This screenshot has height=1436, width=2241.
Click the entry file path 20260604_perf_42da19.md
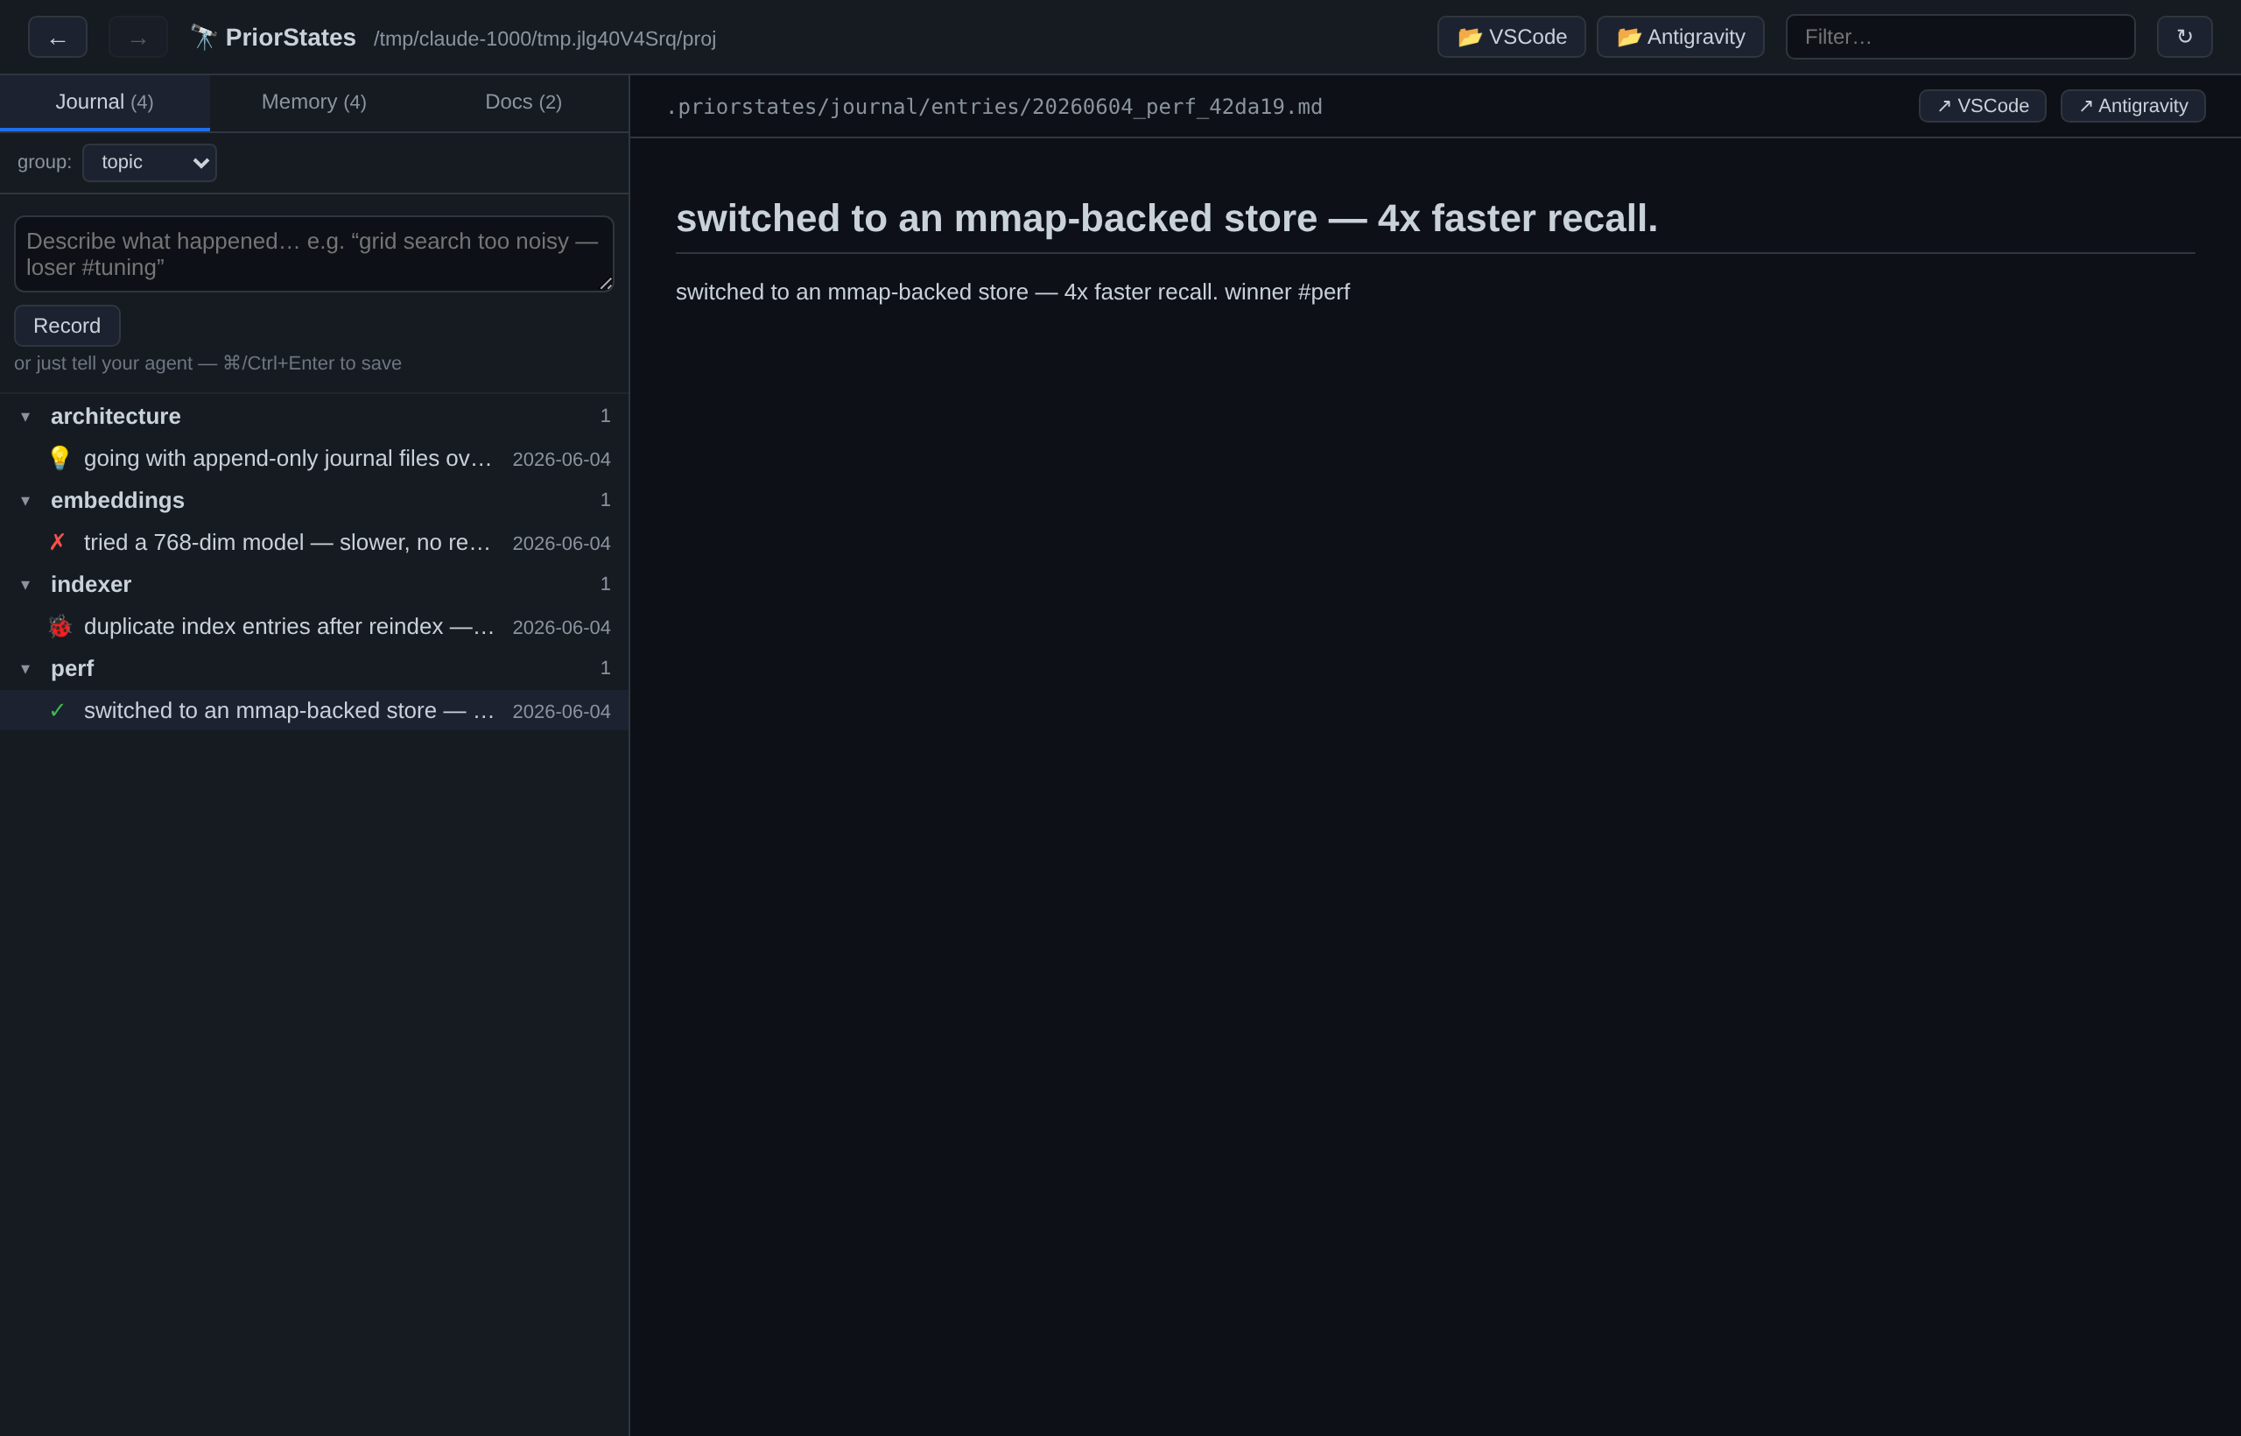[x=994, y=106]
